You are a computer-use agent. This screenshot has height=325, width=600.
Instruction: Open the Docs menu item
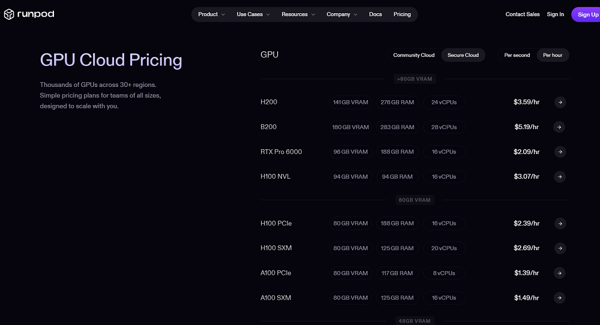coord(375,14)
